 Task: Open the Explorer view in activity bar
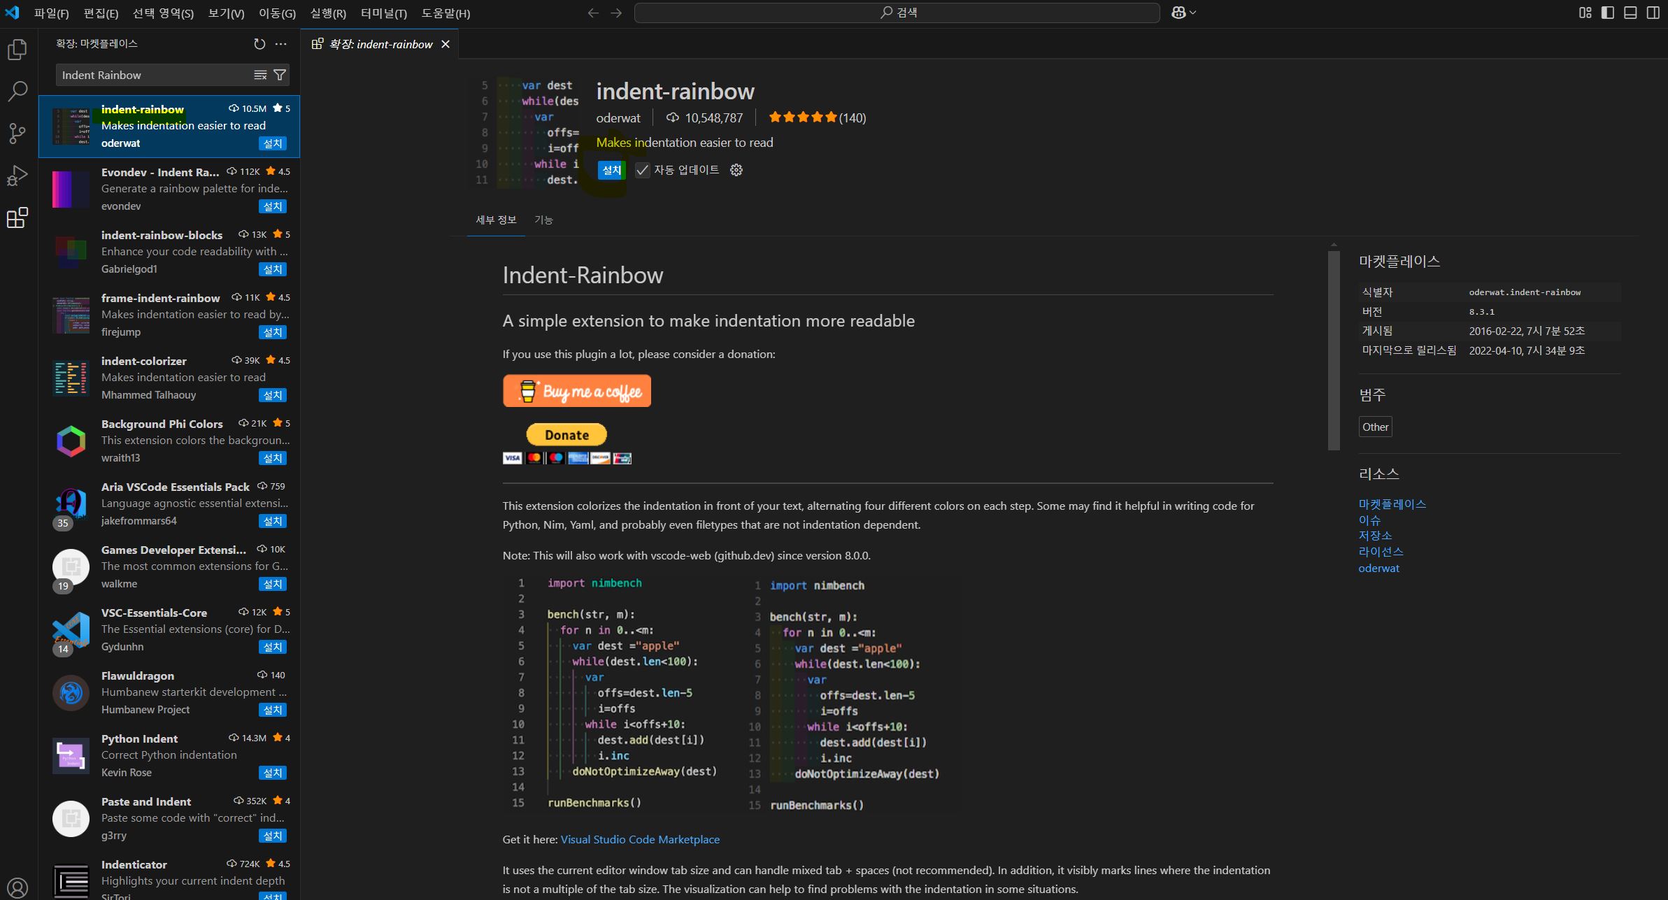(17, 50)
